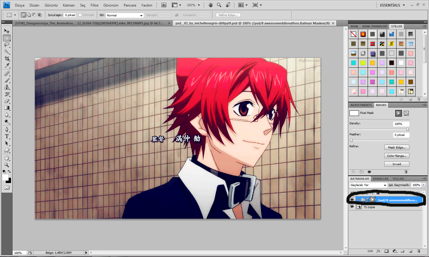Viewport: 429px width, 257px height.
Task: Select the Custom Shape tool
Action: [7, 150]
